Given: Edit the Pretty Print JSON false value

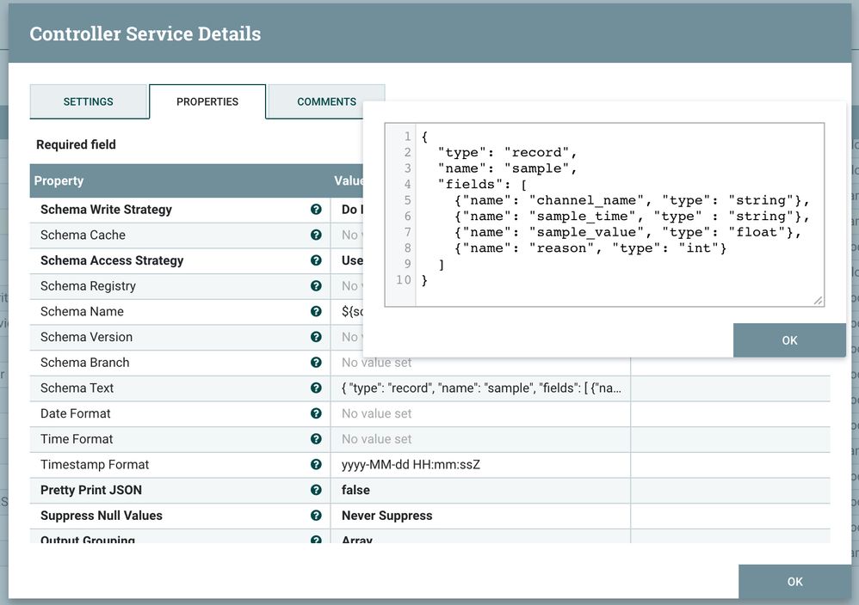Looking at the screenshot, I should [x=479, y=490].
